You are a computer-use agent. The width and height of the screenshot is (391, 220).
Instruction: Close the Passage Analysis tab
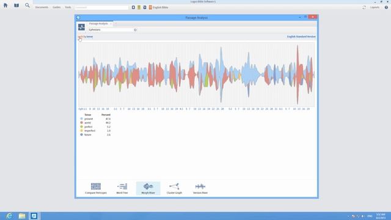pos(111,24)
